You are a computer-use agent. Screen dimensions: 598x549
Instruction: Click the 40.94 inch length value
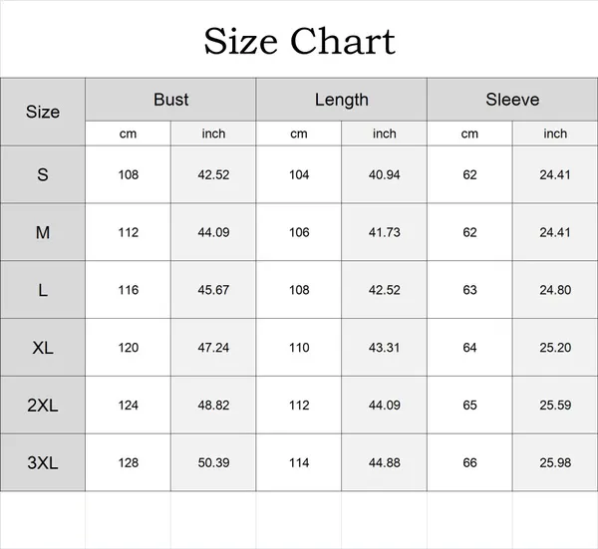point(385,174)
